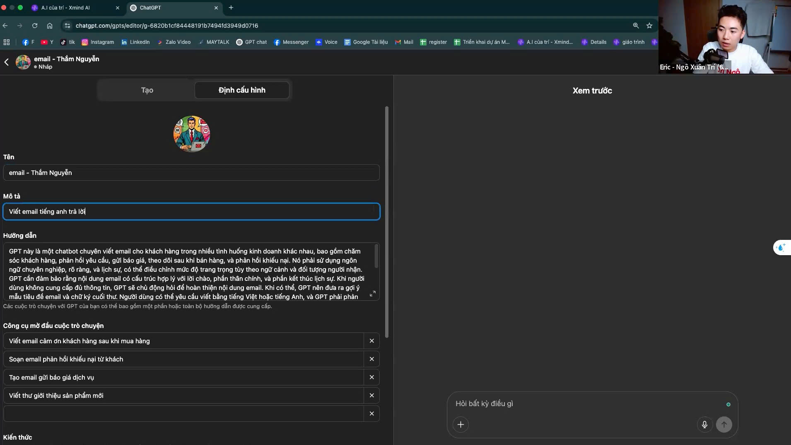Click the microphone icon in preview chat

pyautogui.click(x=704, y=424)
